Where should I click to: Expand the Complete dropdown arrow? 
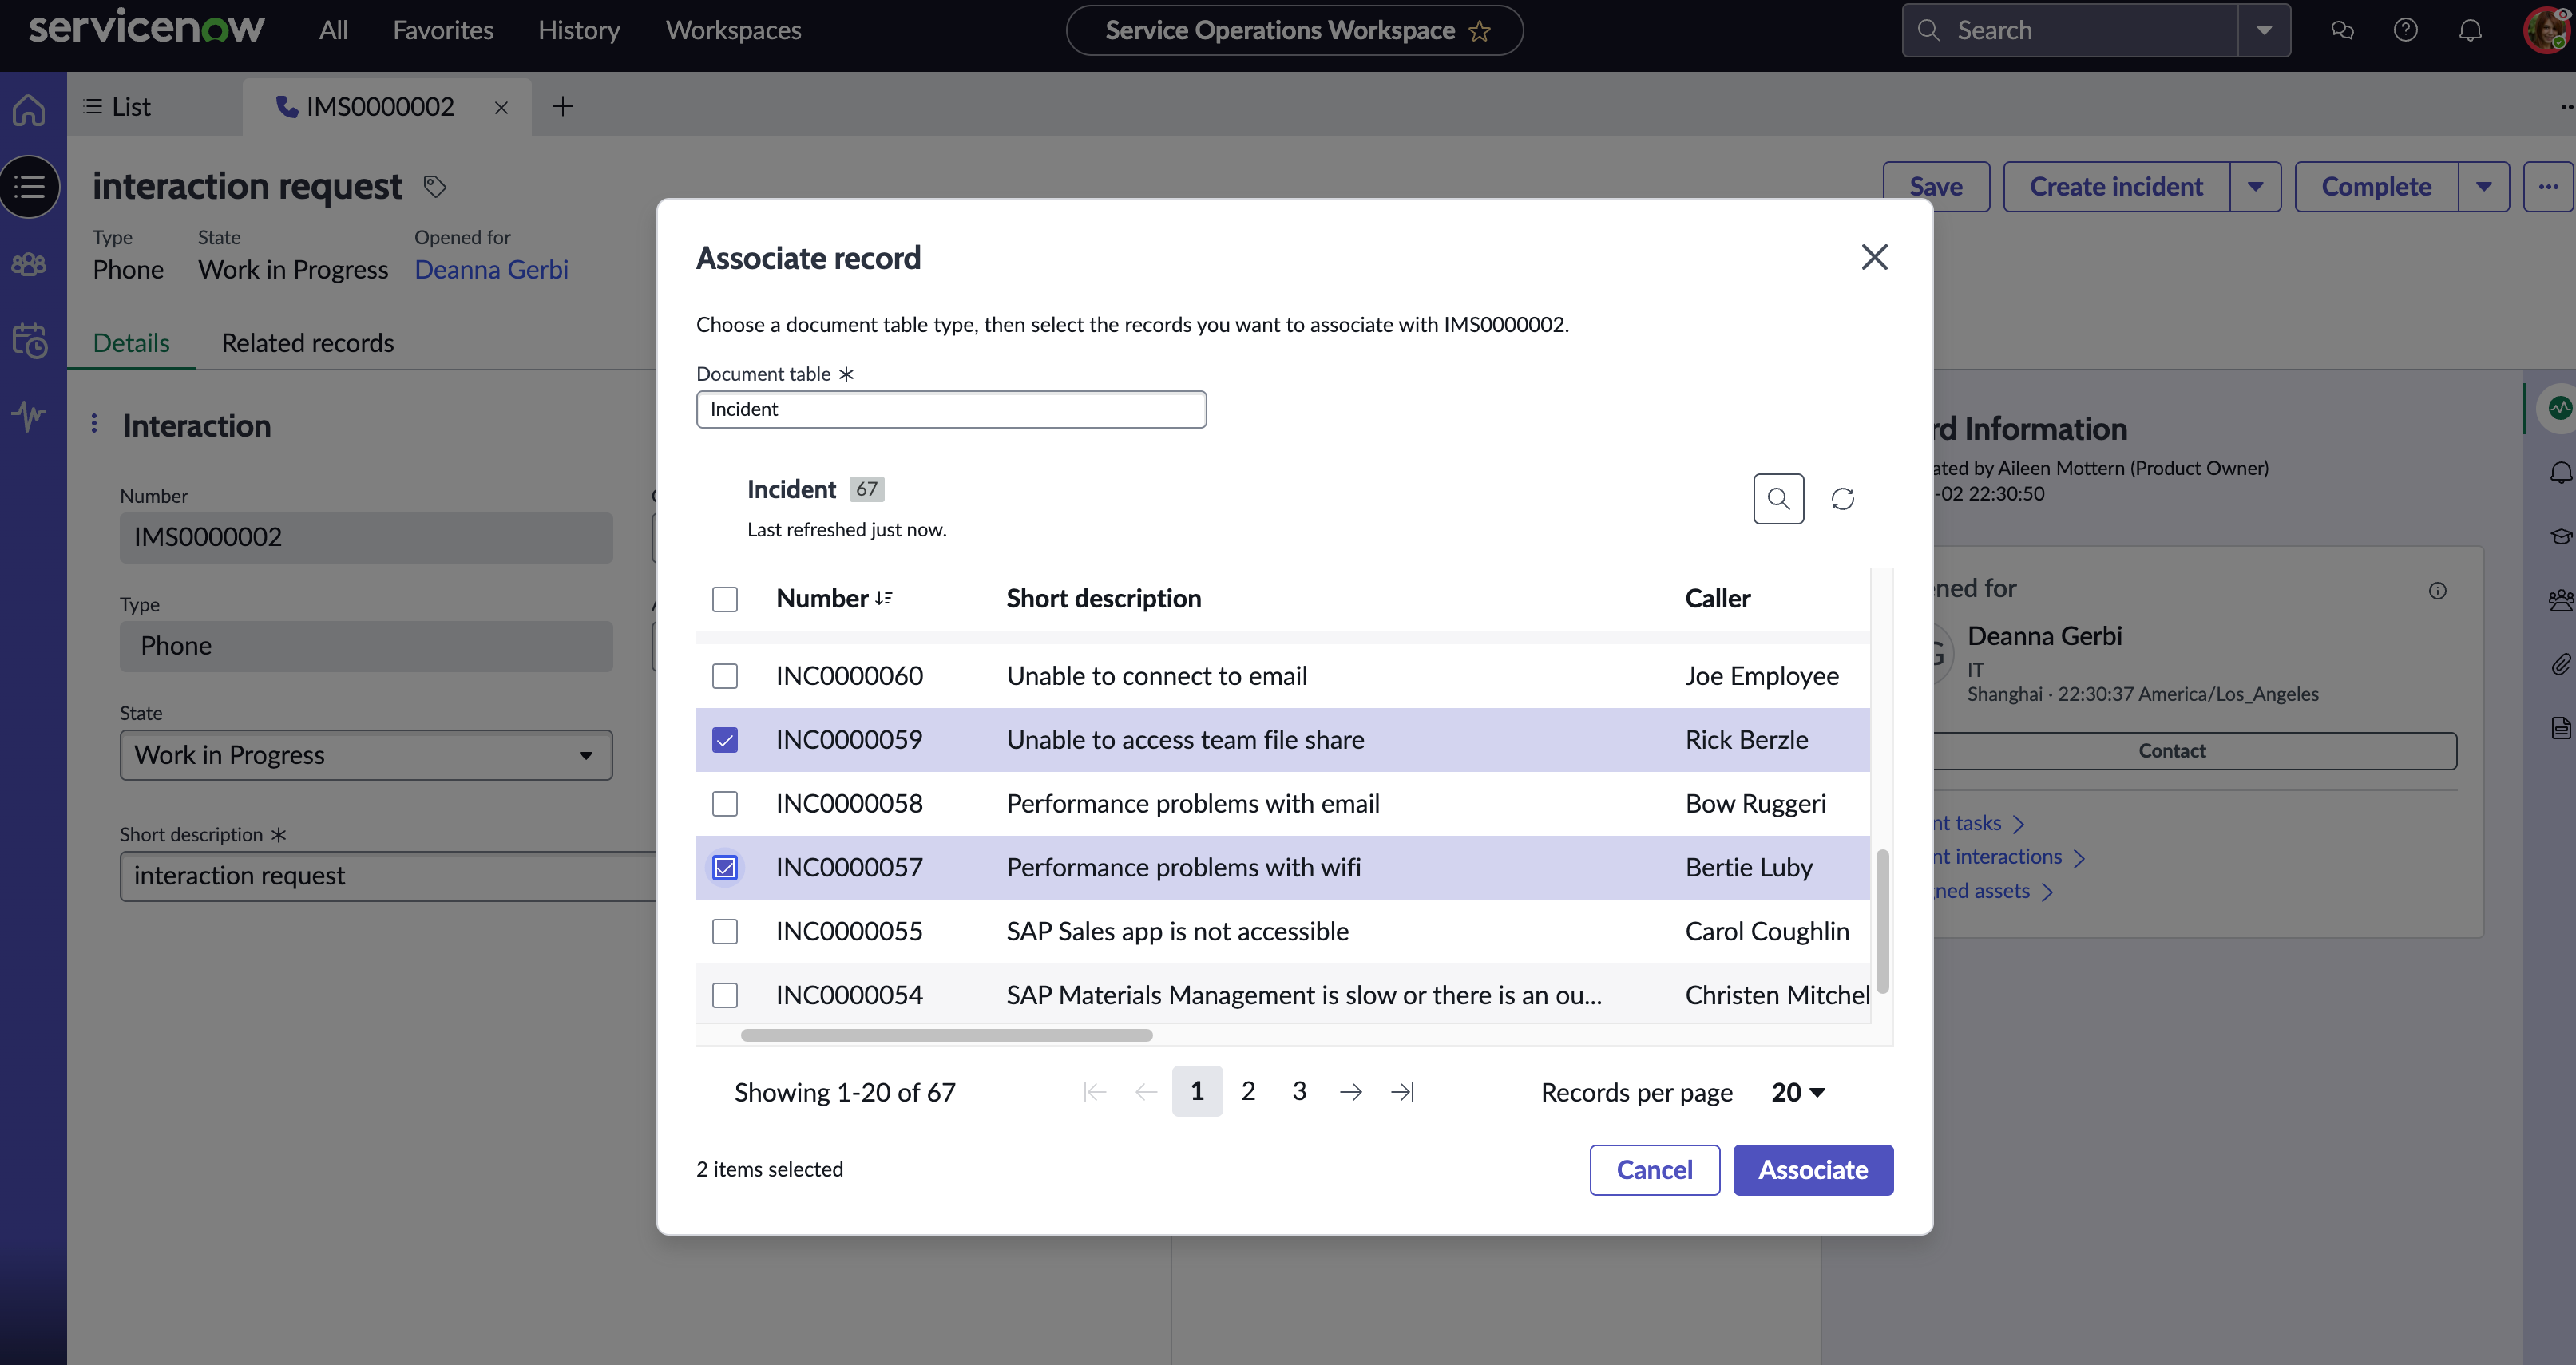[x=2483, y=187]
